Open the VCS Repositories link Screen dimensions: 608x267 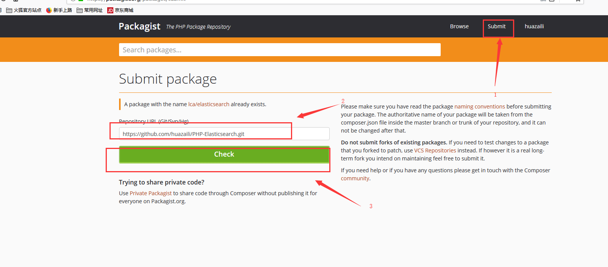435,150
